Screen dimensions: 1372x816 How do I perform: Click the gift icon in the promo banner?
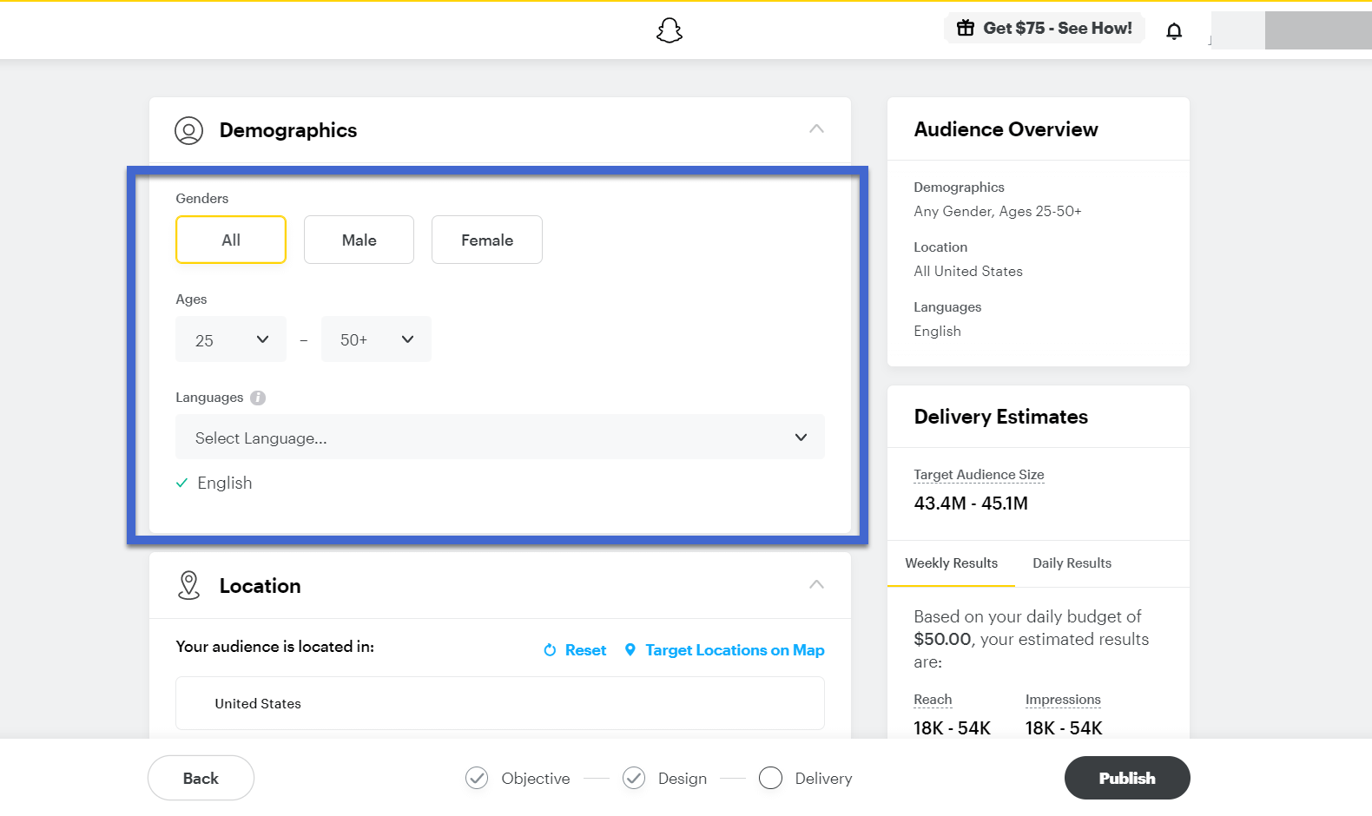pyautogui.click(x=966, y=28)
